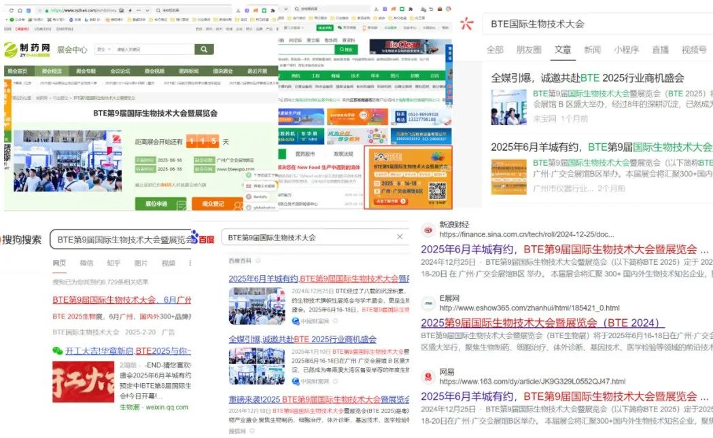Switch to the 知乎 tab in Sogou search
Image resolution: width=713 pixels, height=438 pixels.
[114, 263]
